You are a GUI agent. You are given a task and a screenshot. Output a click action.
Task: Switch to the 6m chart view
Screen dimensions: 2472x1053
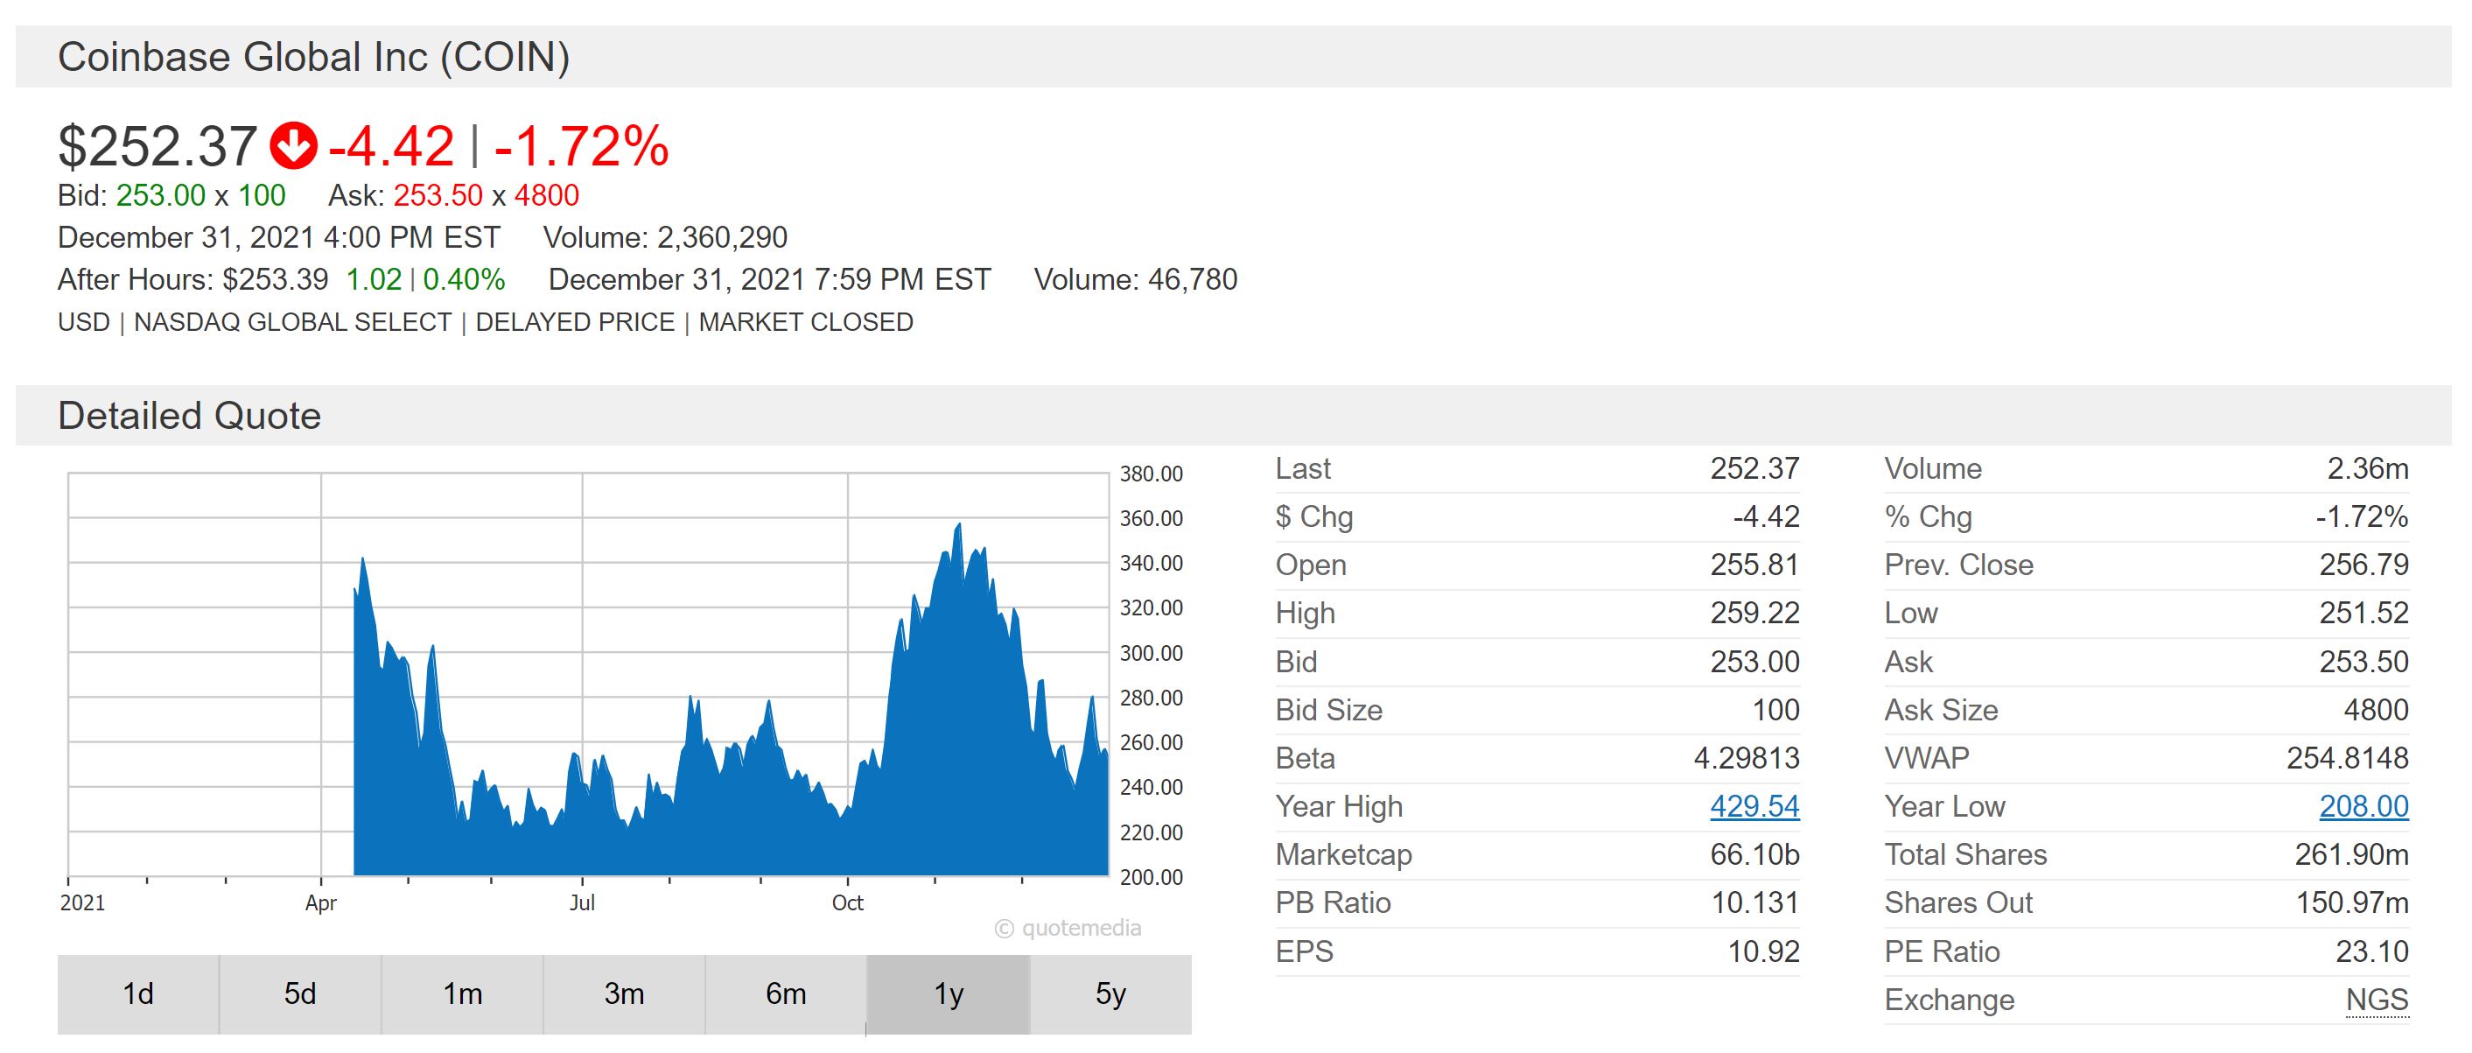(x=785, y=993)
